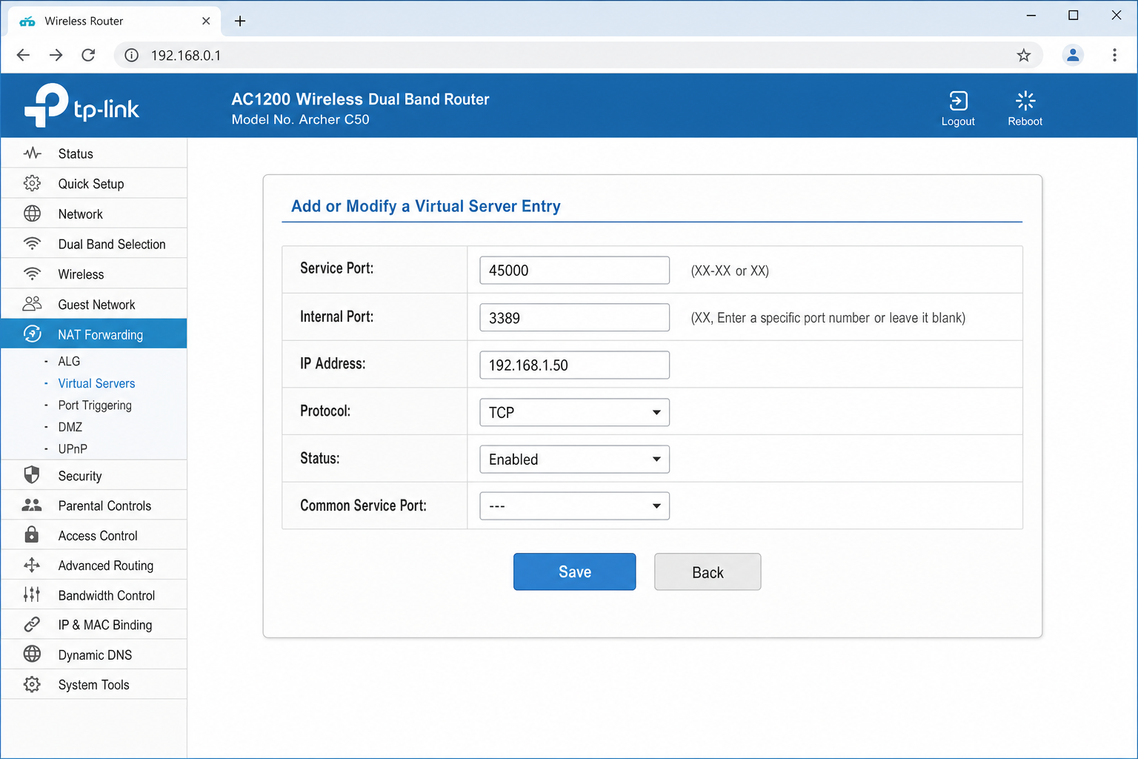Click the Back button

pyautogui.click(x=708, y=571)
